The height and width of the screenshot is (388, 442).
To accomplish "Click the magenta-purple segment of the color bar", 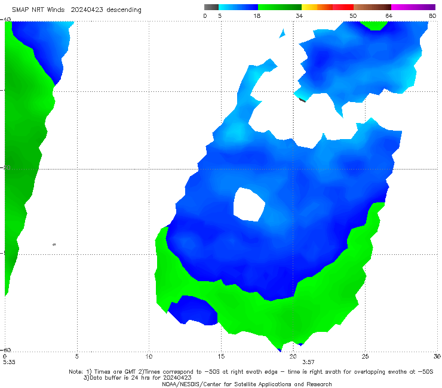I will click(413, 7).
